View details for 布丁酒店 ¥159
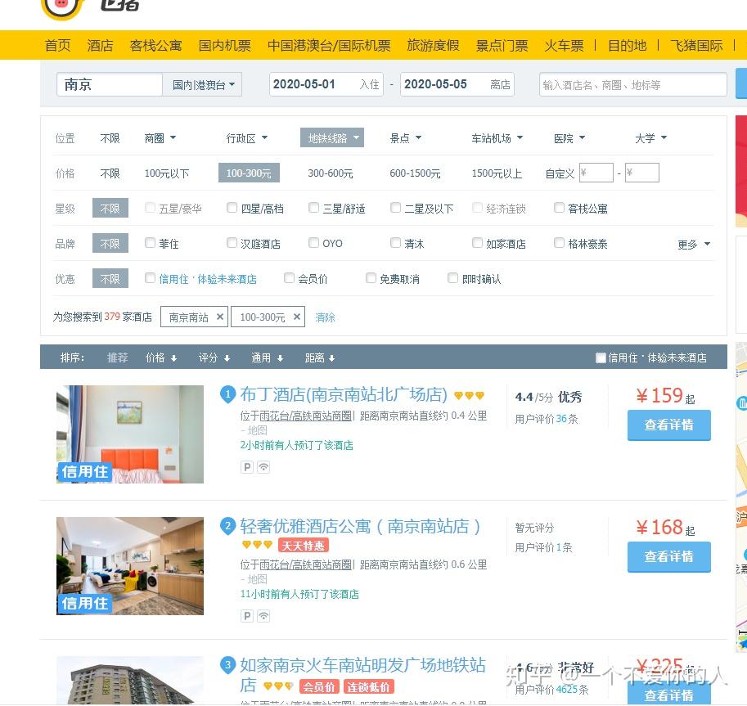This screenshot has width=747, height=706. pos(669,425)
